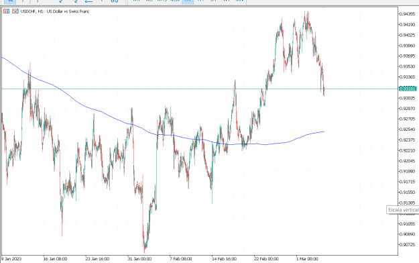Click the 0.93035 price scale label
Screen dimensions: 419x263
408,98
